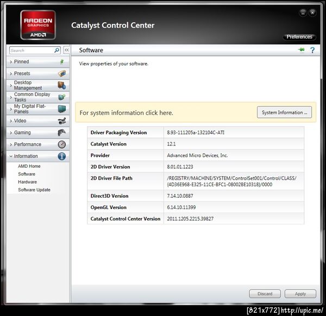This screenshot has height=316, width=326.
Task: Click the 'For system information click here' text
Action: pos(126,113)
